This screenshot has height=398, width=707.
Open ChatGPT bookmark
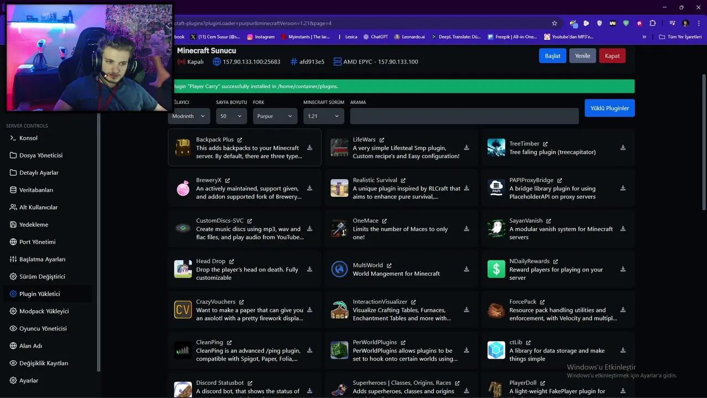pyautogui.click(x=376, y=37)
